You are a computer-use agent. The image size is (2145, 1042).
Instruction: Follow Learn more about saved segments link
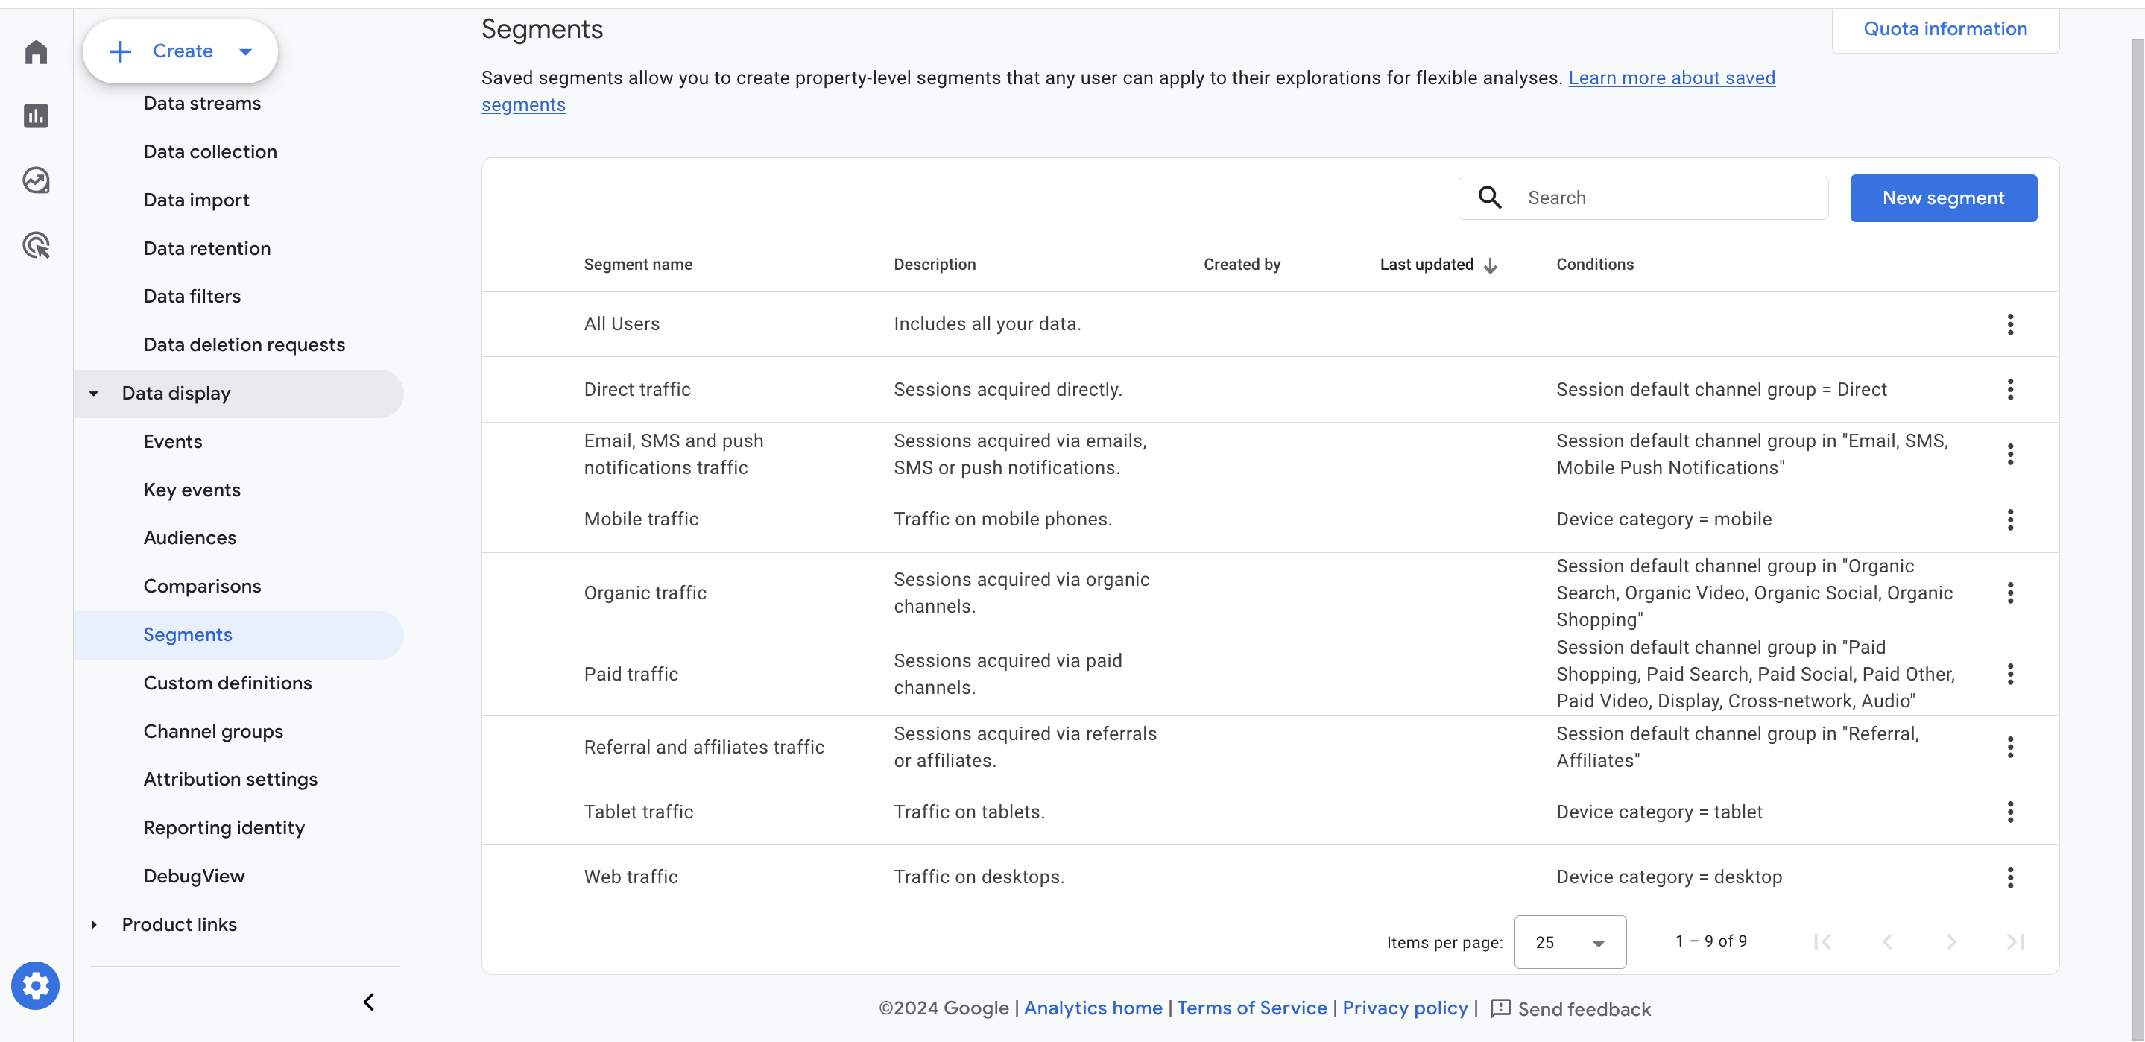[1671, 78]
